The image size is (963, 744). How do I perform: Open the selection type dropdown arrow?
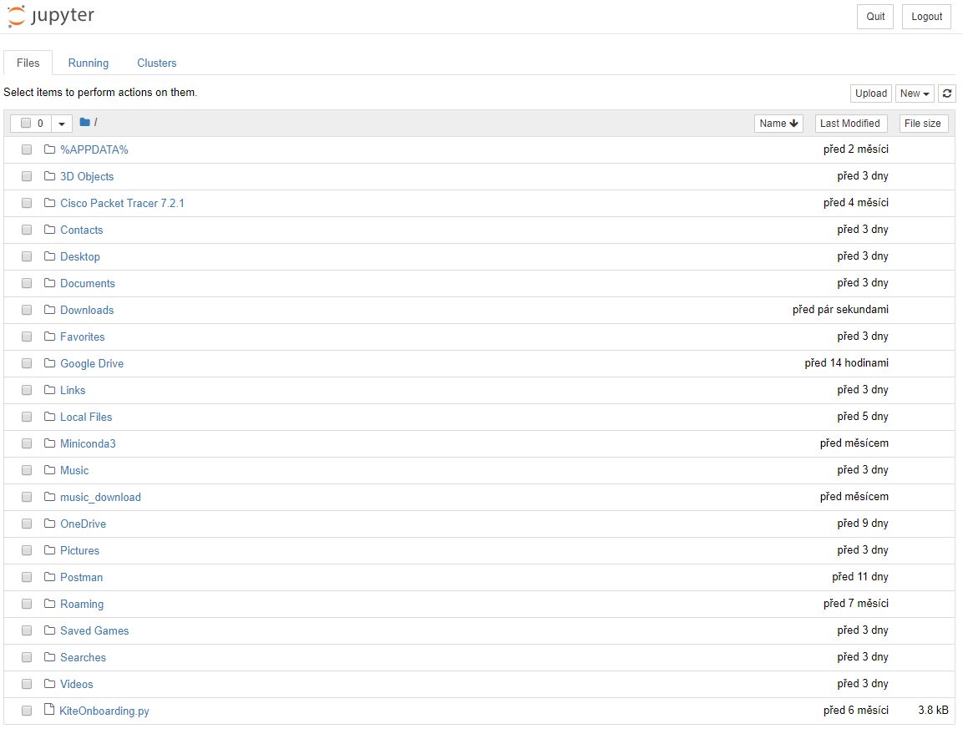[62, 124]
